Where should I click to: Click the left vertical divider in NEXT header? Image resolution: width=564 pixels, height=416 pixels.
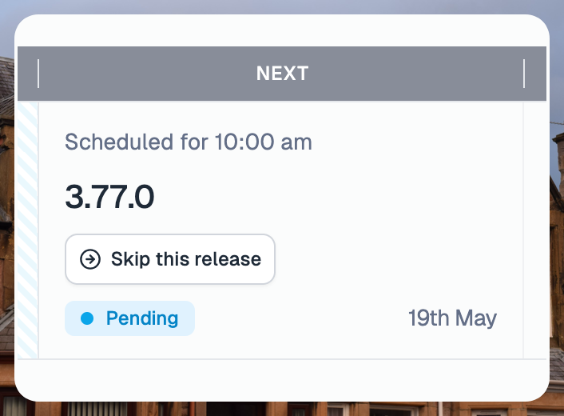click(38, 74)
